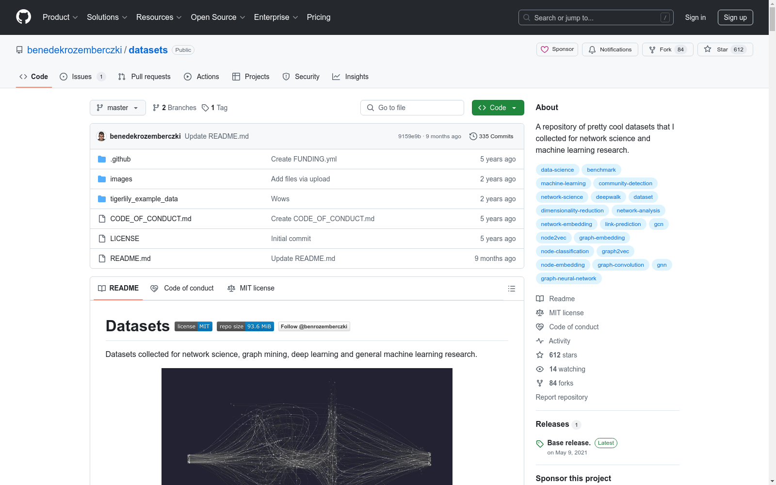Click the commit history clock icon
776x485 pixels.
pos(473,136)
